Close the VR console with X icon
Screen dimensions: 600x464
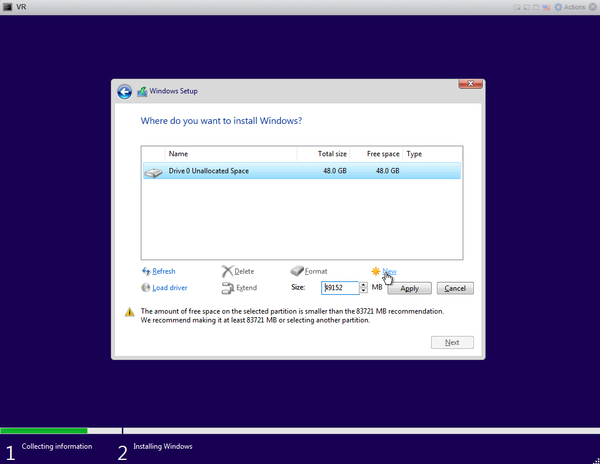coord(593,7)
